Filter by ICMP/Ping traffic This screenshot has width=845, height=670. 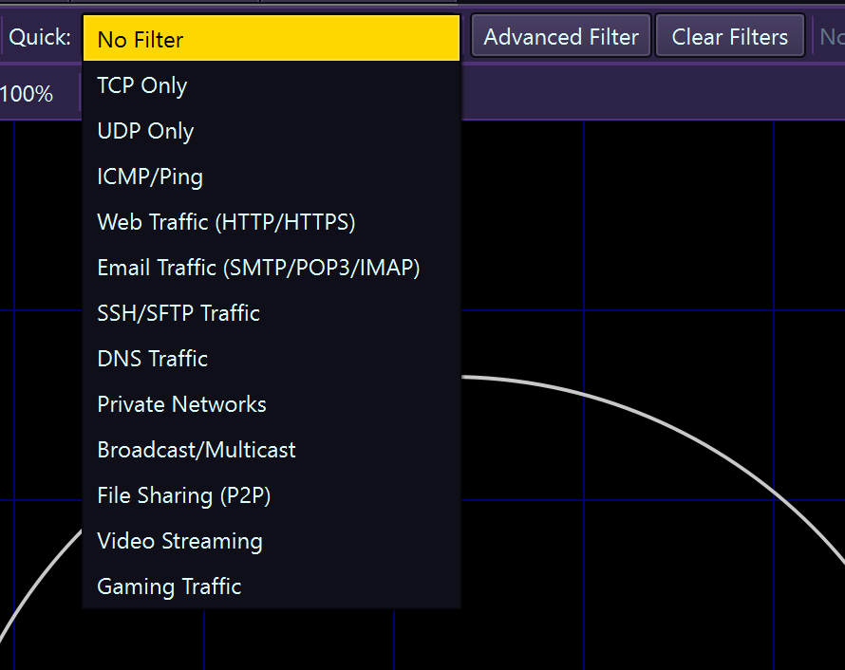tap(150, 177)
